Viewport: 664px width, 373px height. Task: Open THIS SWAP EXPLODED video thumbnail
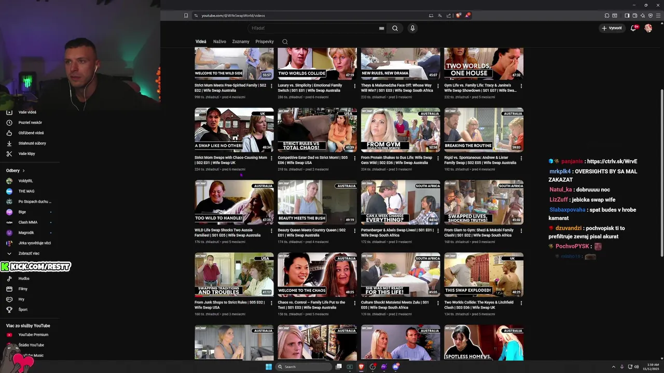pyautogui.click(x=483, y=275)
